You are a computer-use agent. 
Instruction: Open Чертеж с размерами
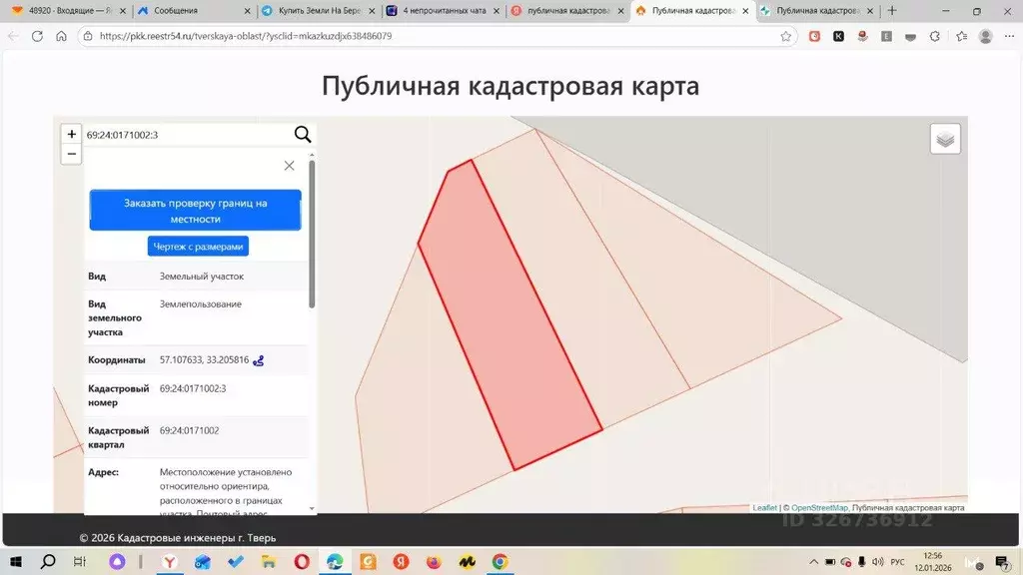click(x=197, y=246)
